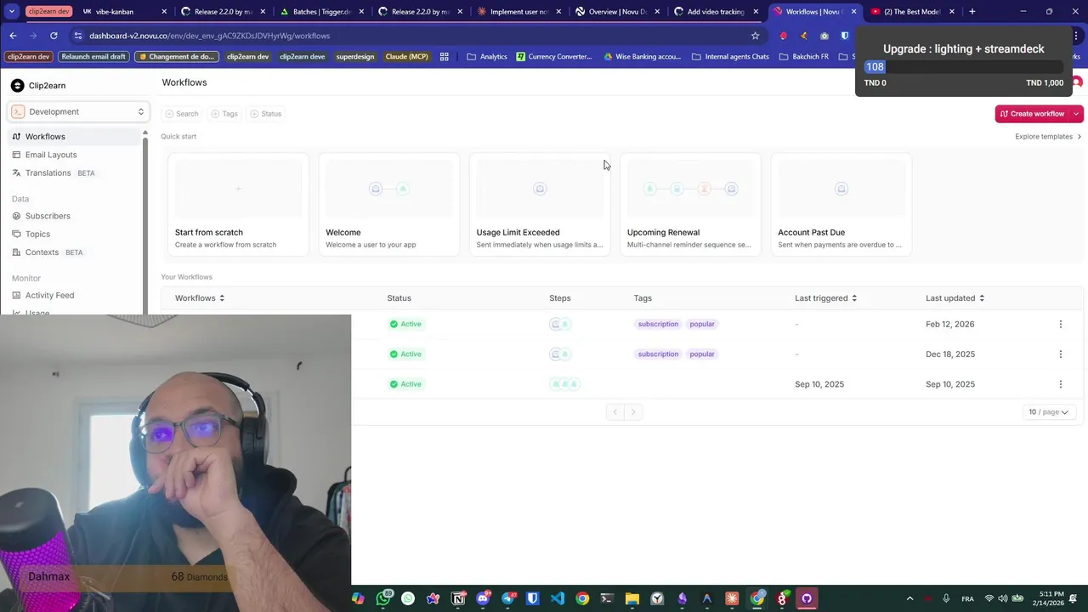
Task: Open WhatsApp from the taskbar
Action: 384,598
